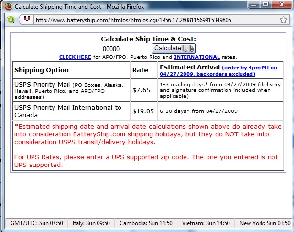Maximize the Firefox window
Screen dimensions: 294x232
[x=265, y=4]
